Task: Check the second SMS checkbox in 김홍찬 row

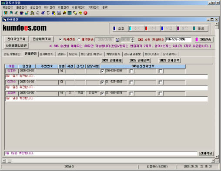Action: coord(131,71)
